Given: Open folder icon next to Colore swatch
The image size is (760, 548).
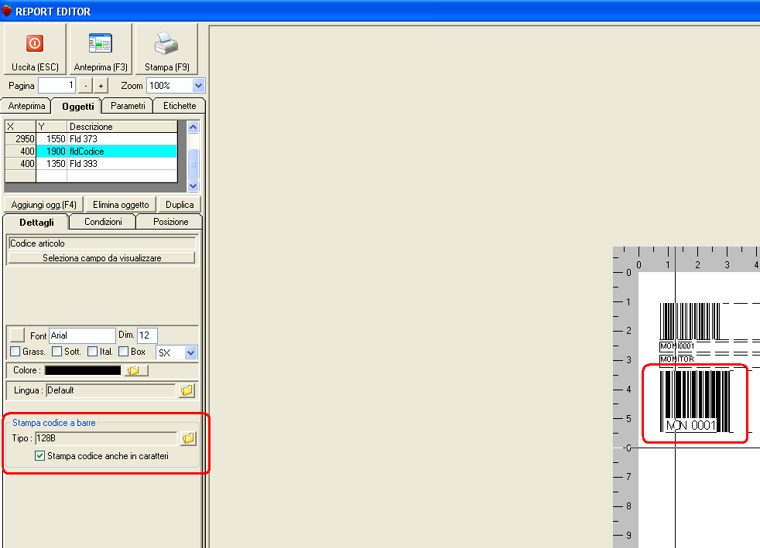Looking at the screenshot, I should [136, 370].
